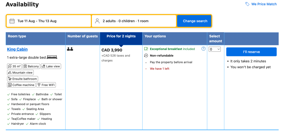Click the Balcony facility badge

(31, 66)
